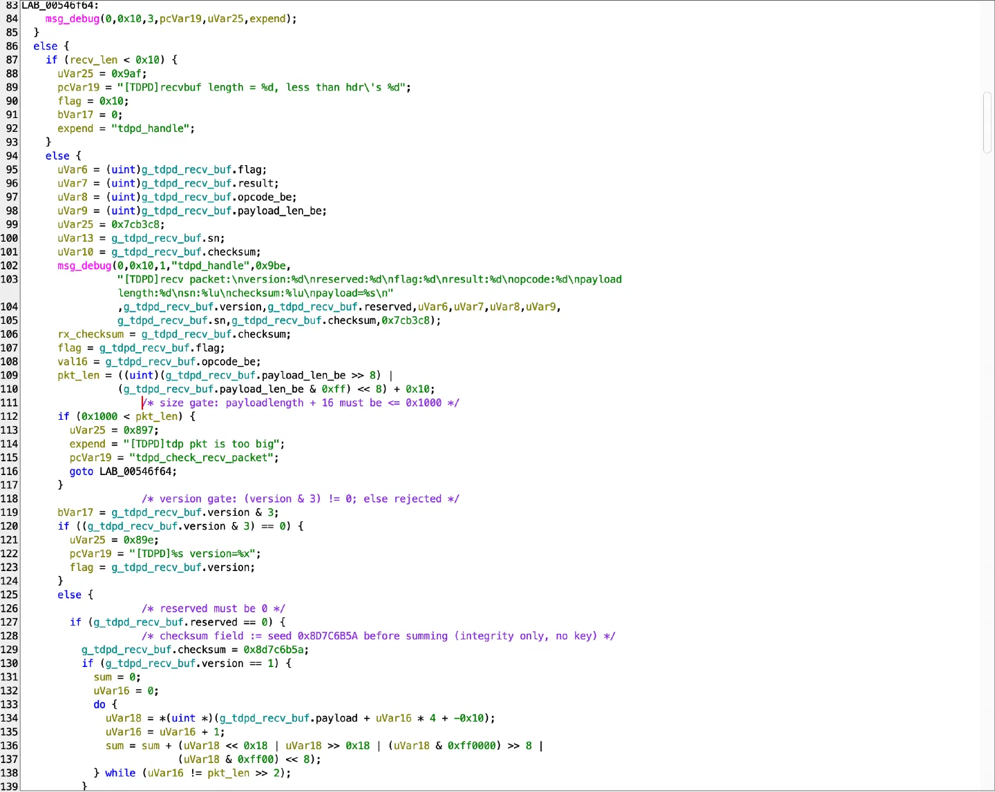
Task: Click the msg_debug call on line 102
Action: click(84, 266)
